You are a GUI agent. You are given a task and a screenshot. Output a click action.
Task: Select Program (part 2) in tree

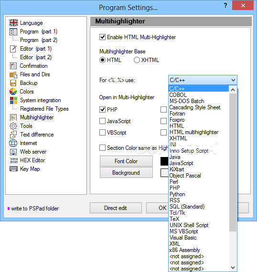click(39, 40)
